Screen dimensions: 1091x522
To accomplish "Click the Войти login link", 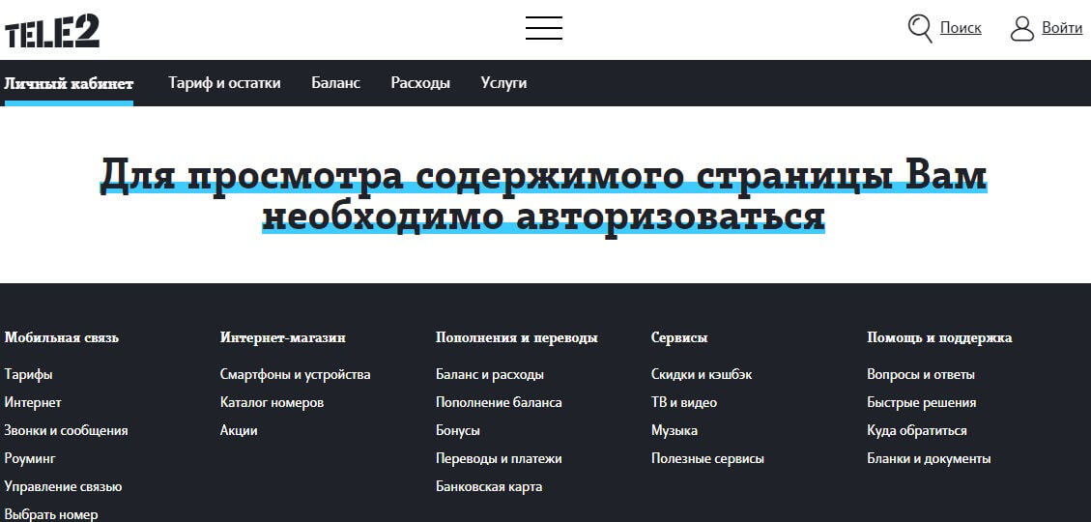I will (1062, 28).
